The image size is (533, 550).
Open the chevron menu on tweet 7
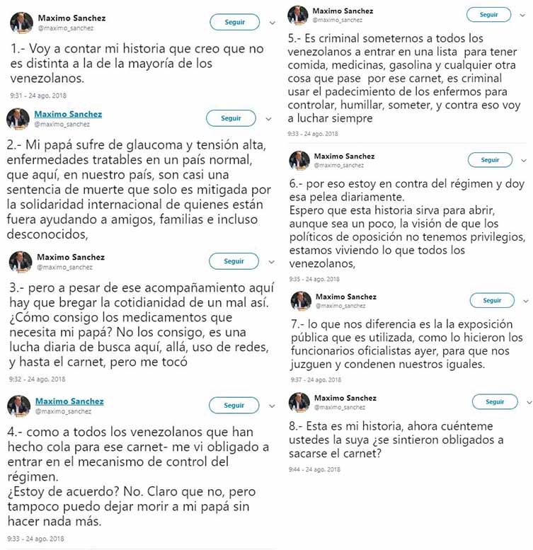pyautogui.click(x=525, y=301)
